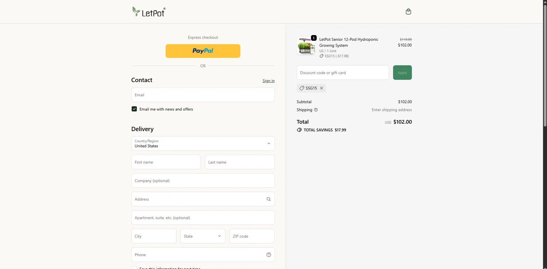Focus the First name field
This screenshot has width=547, height=269.
[166, 162]
